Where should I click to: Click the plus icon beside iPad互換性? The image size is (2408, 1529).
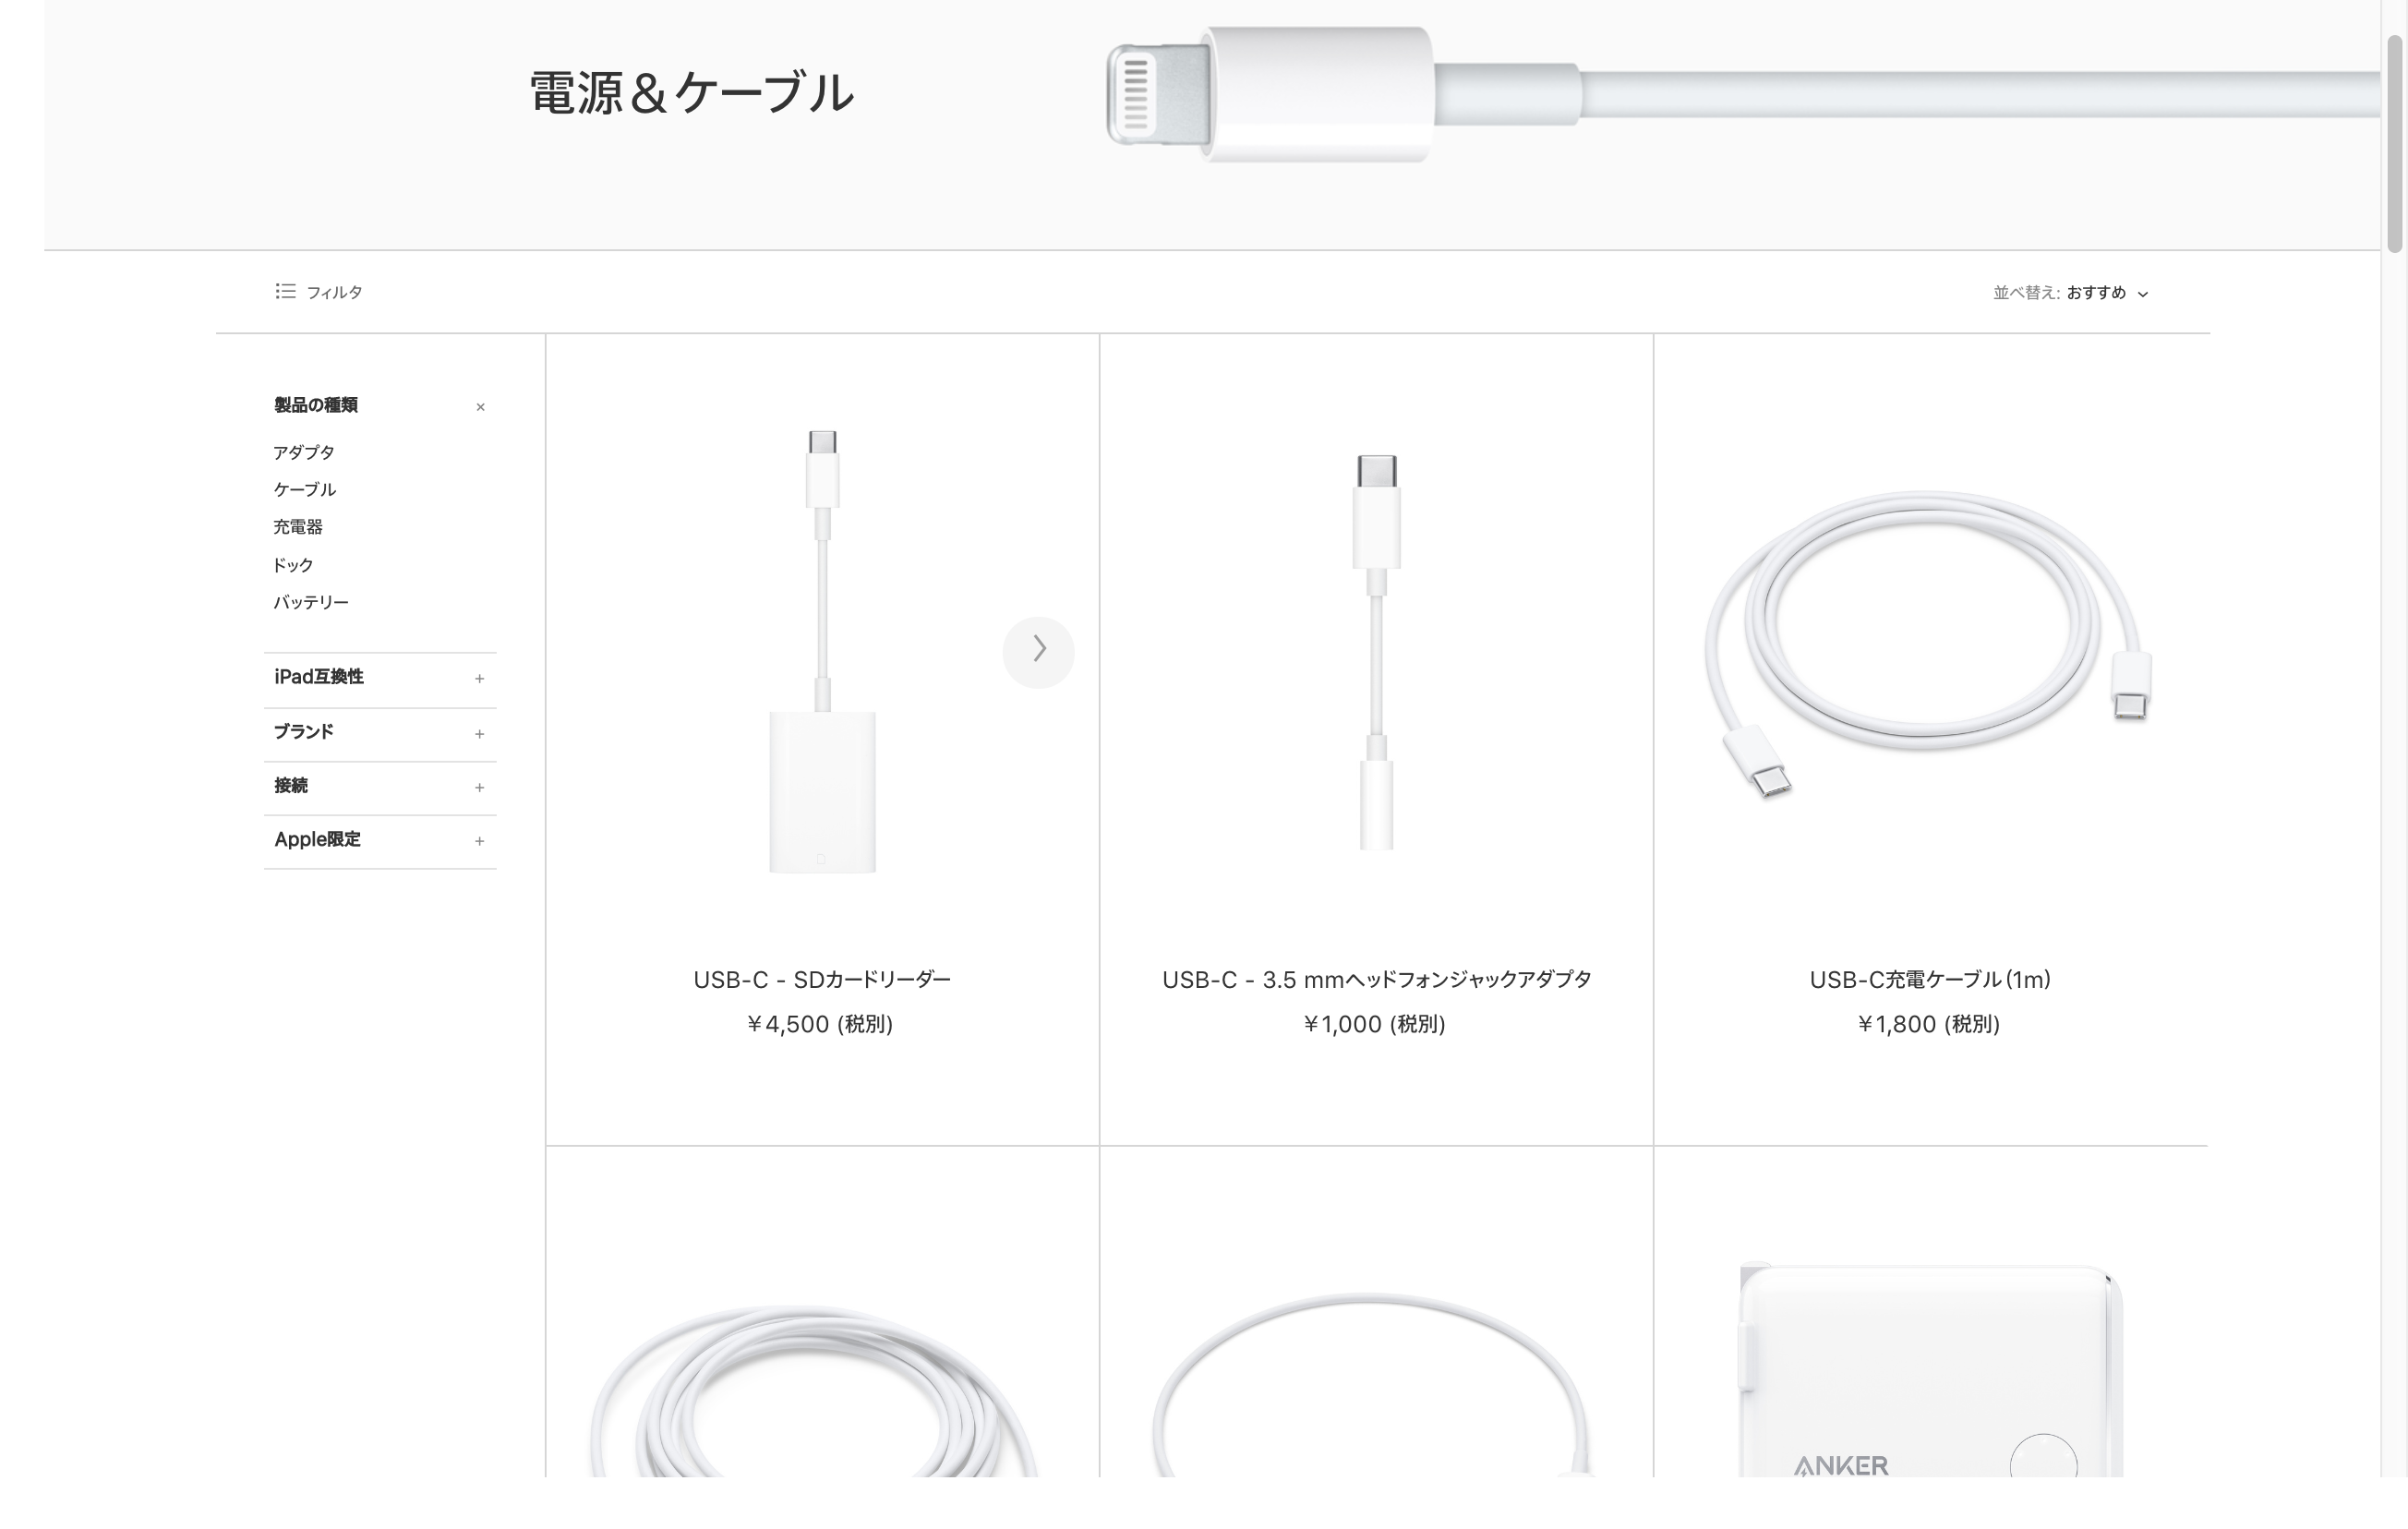pyautogui.click(x=480, y=678)
